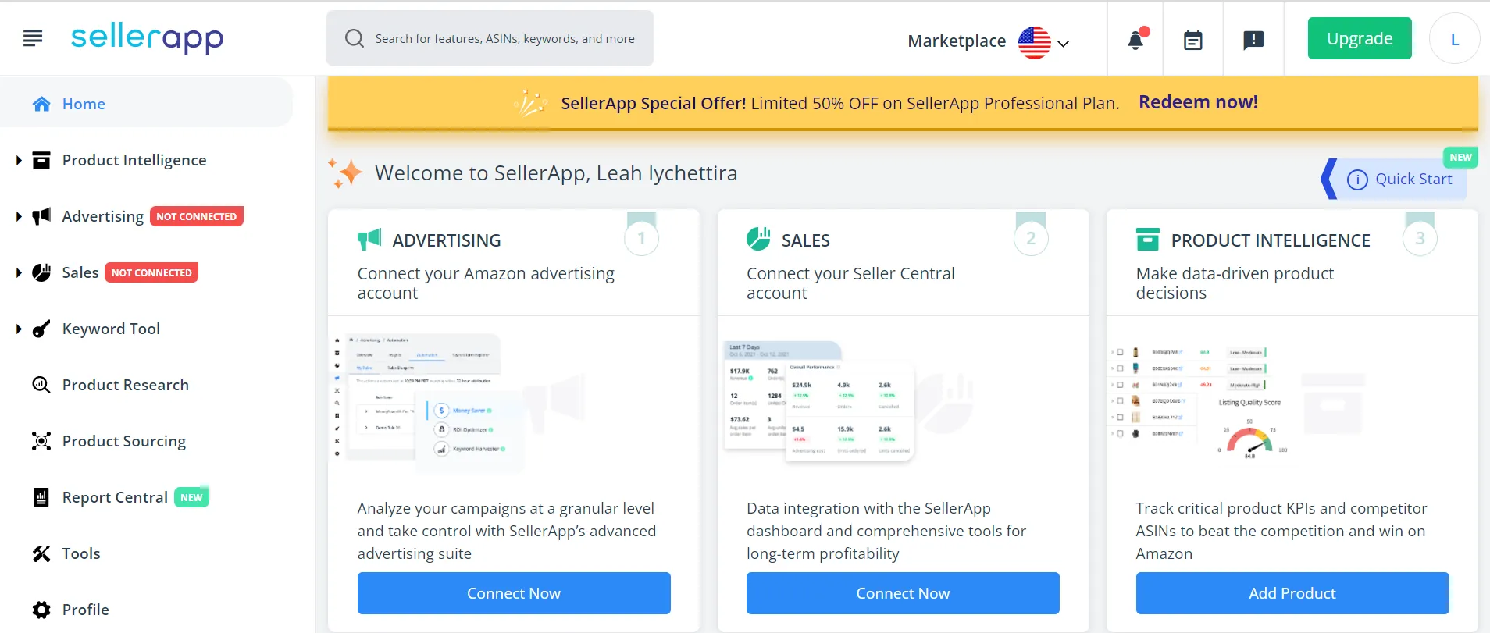The height and width of the screenshot is (633, 1490).
Task: Click the Product Sourcing icon
Action: click(x=40, y=441)
